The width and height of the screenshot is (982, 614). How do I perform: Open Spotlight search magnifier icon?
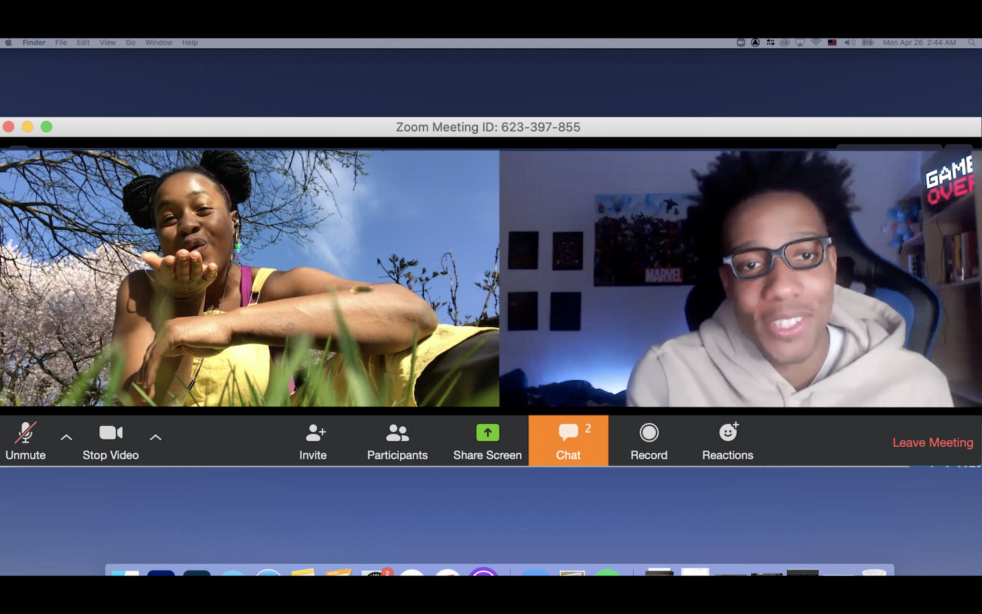tap(971, 43)
